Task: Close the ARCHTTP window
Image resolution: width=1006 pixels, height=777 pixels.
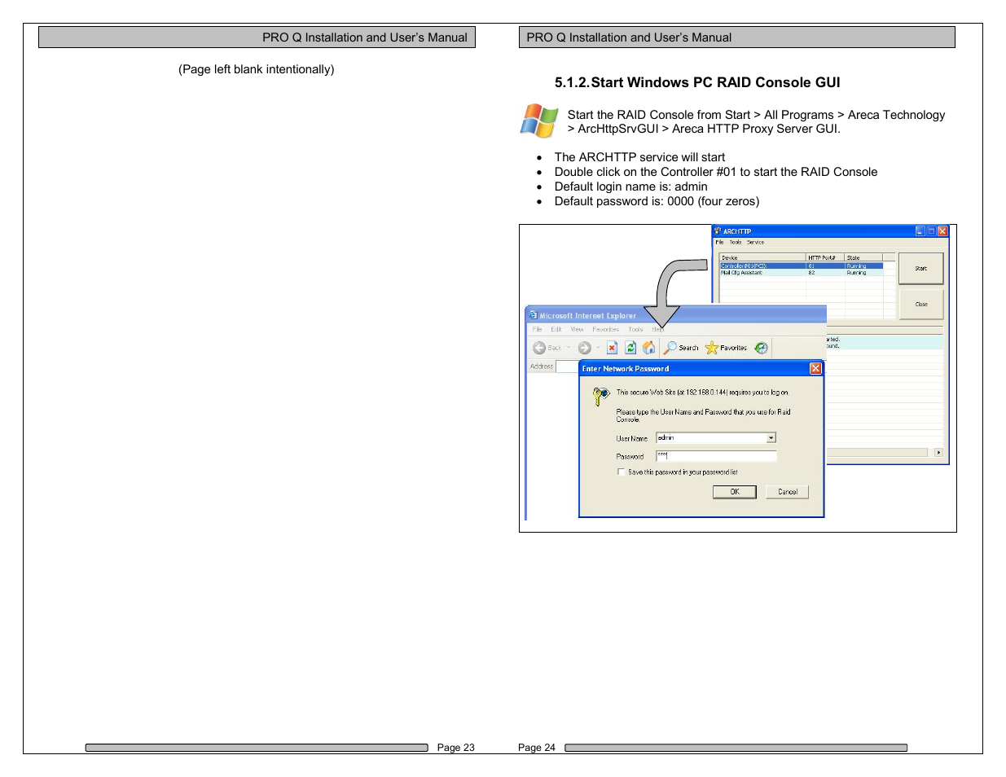Action: tap(942, 231)
